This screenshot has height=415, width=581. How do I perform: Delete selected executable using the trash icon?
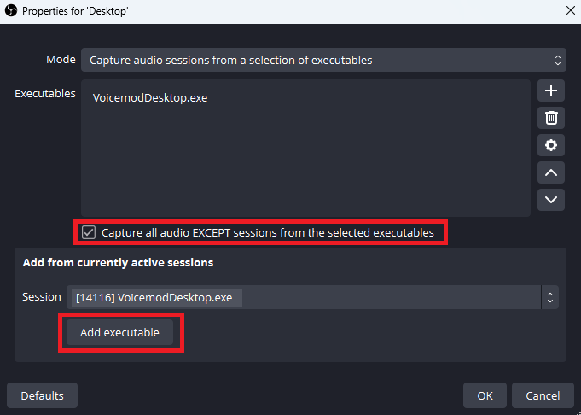click(551, 118)
